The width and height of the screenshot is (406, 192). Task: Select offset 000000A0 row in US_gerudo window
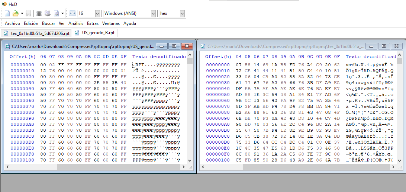pos(22,124)
